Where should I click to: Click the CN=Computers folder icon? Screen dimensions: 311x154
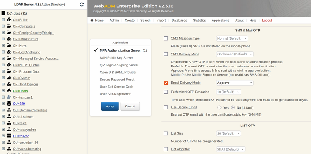coord(9,26)
